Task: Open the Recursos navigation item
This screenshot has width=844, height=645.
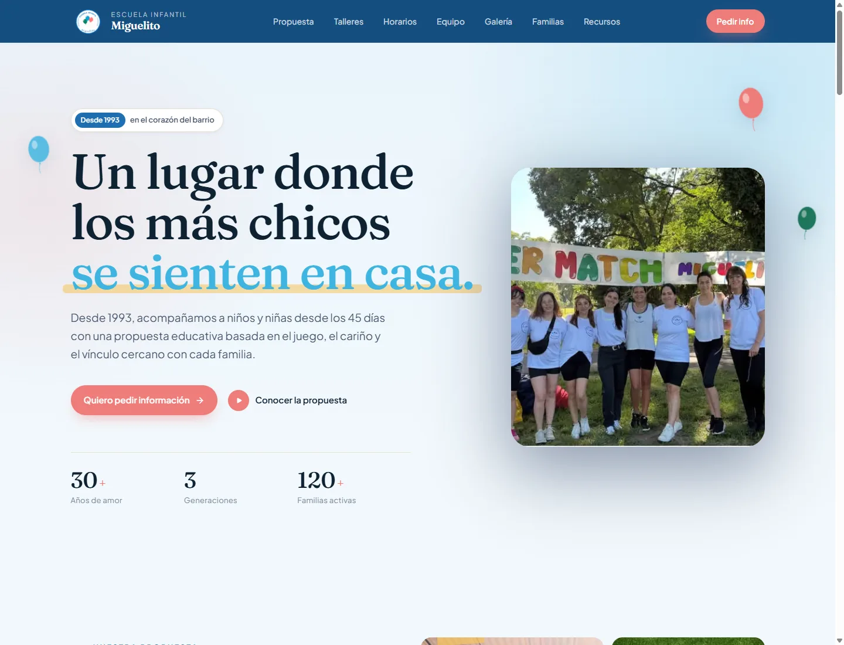Action: point(602,22)
